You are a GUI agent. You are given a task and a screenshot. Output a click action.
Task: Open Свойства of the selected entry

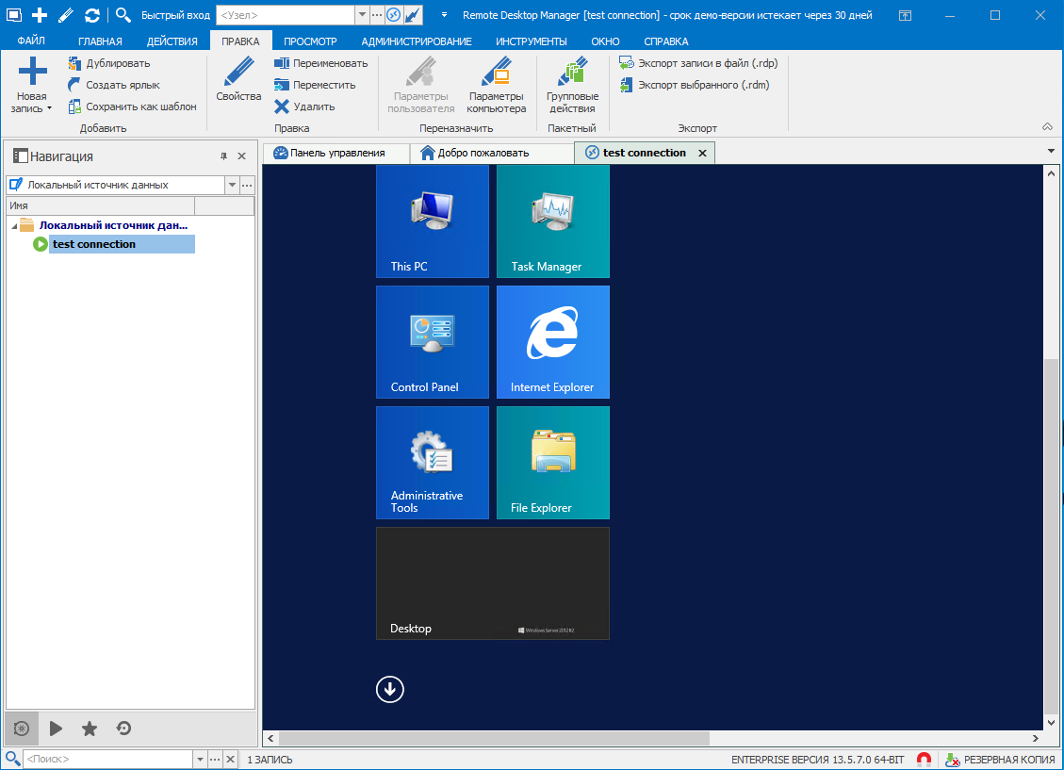click(x=238, y=80)
